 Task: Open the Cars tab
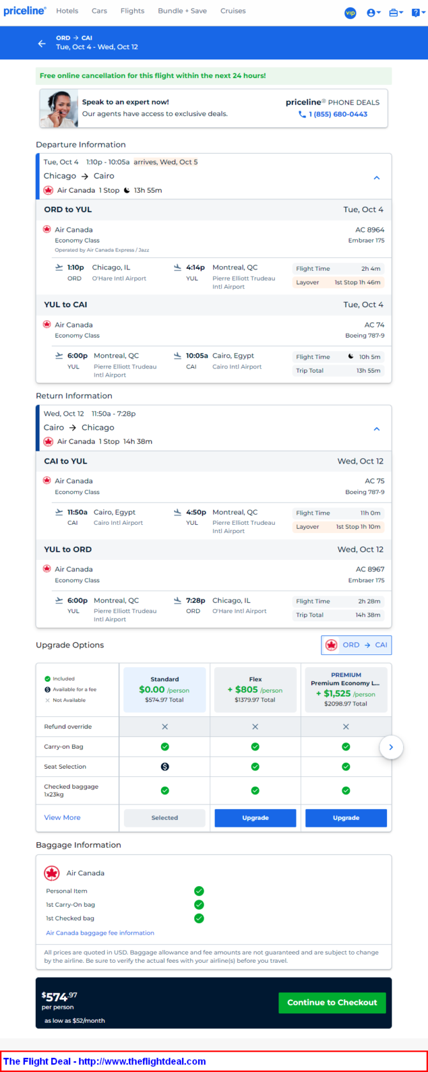coord(99,11)
